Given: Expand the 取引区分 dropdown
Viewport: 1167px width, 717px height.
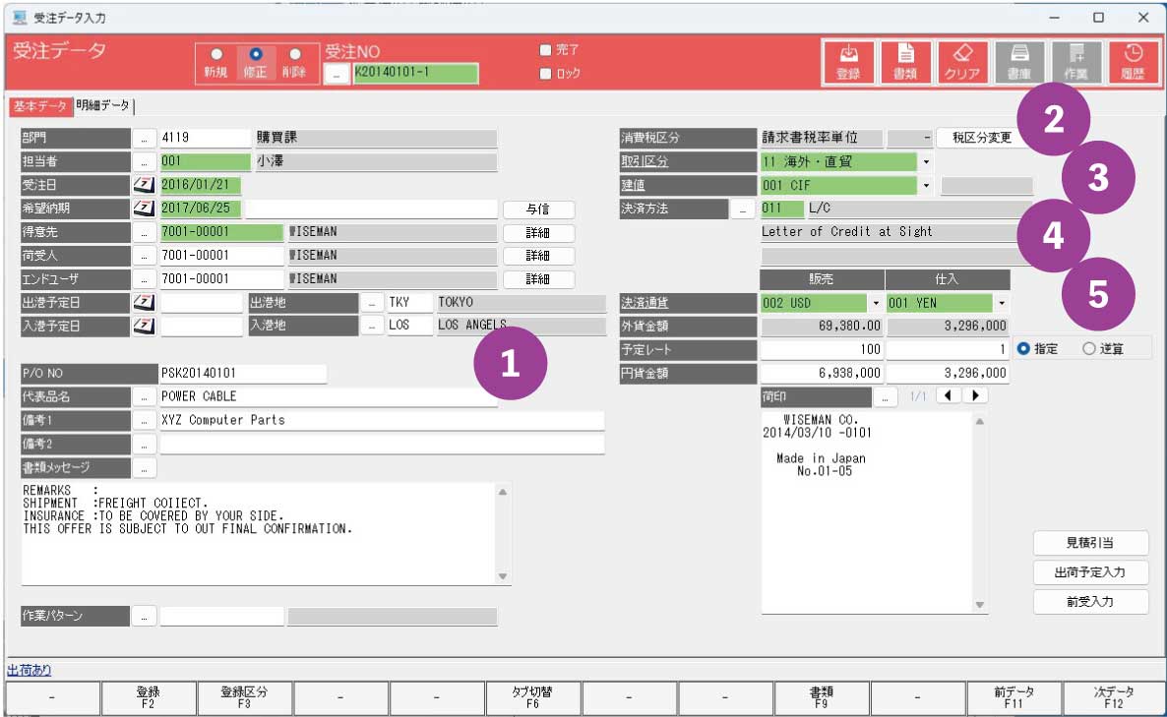Looking at the screenshot, I should click(926, 161).
